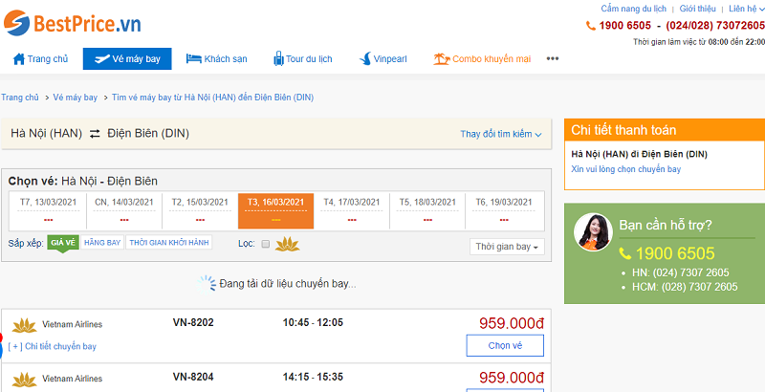Select the date tab T4, 17/03/2021
This screenshot has width=765, height=392.
coord(352,210)
